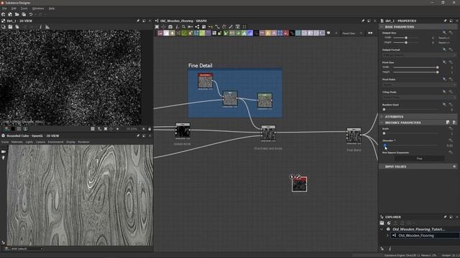460x258 pixels.
Task: Open the Windows menu
Action: (x=38, y=9)
